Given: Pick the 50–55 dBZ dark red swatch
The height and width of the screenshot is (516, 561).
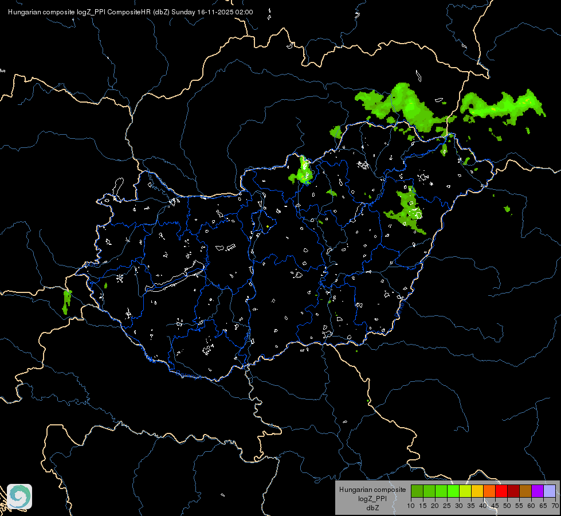Looking at the screenshot, I should [513, 491].
